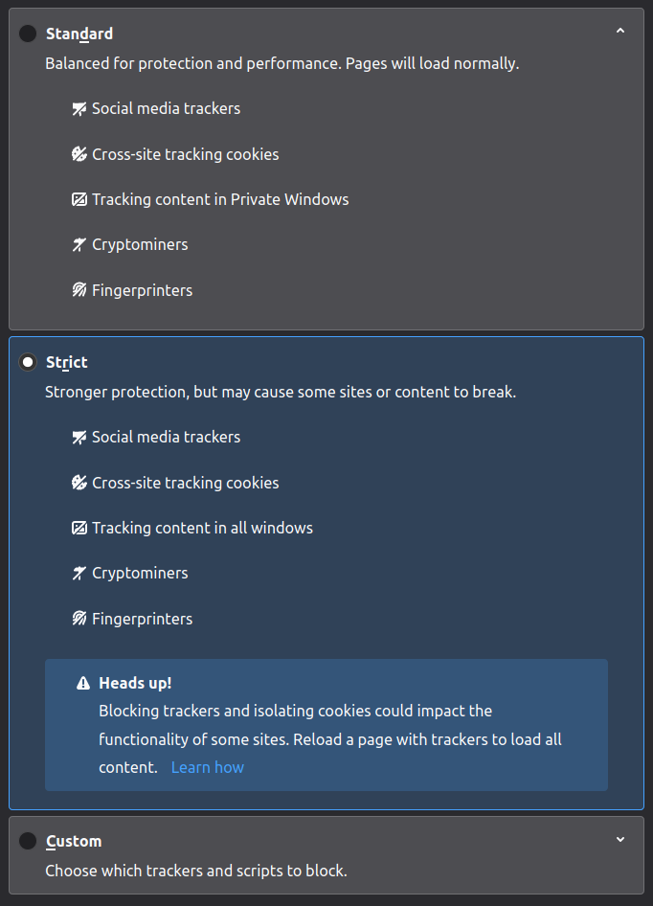Click Tracking content in Private Windows icon
This screenshot has width=653, height=906.
79,200
